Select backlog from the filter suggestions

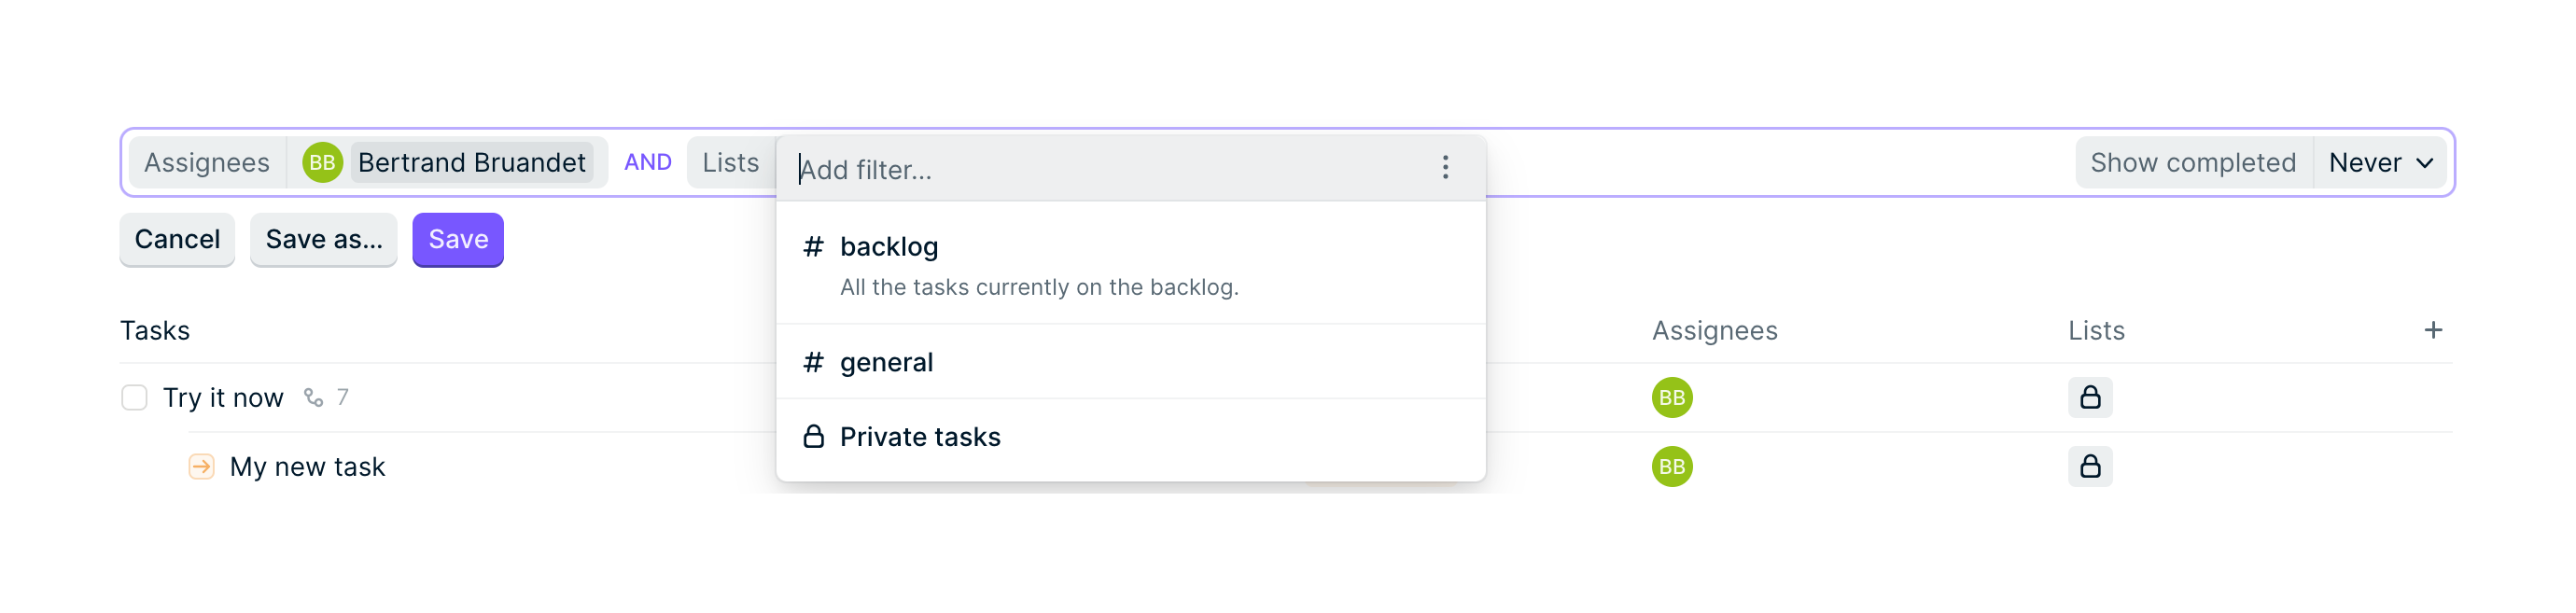(889, 246)
